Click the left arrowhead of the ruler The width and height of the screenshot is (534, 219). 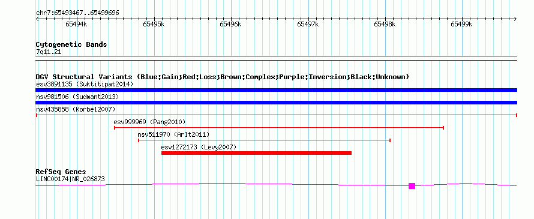pyautogui.click(x=37, y=19)
